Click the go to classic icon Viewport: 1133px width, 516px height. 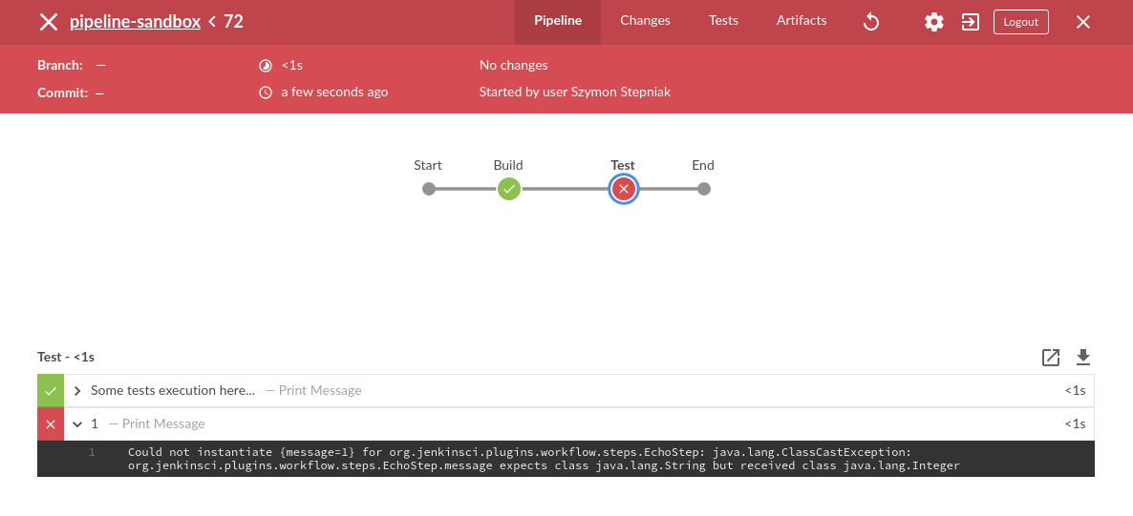click(x=971, y=22)
